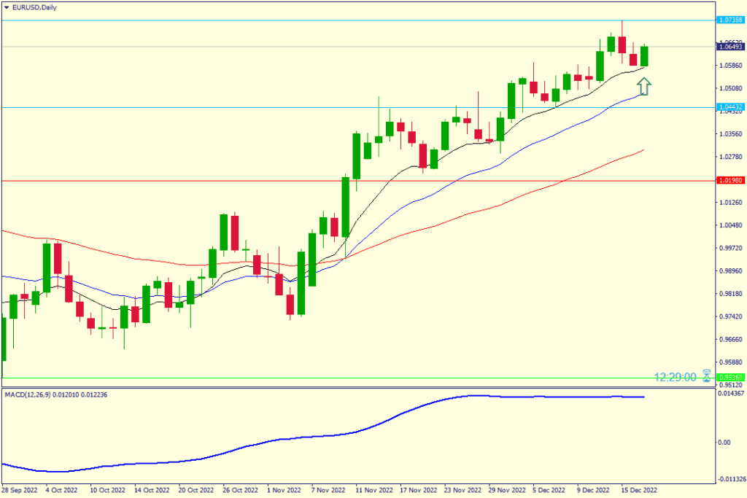The width and height of the screenshot is (747, 498).
Task: Select the 28 Sep 2022 date marker
Action: point(21,491)
